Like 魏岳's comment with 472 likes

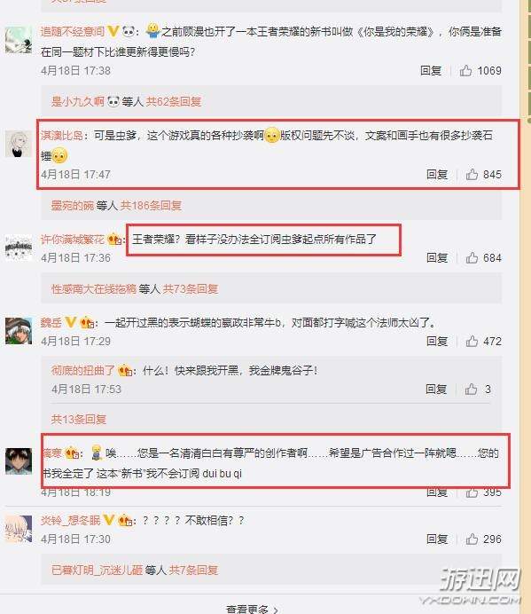tap(472, 341)
